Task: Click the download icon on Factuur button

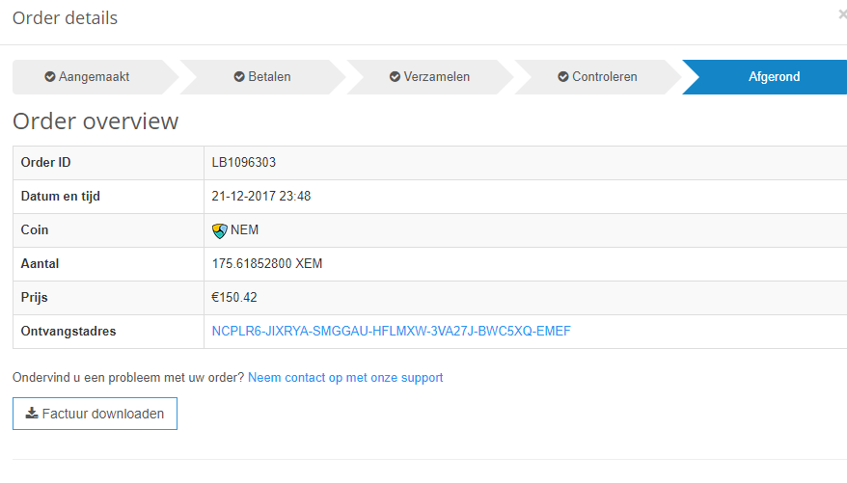Action: pos(32,414)
